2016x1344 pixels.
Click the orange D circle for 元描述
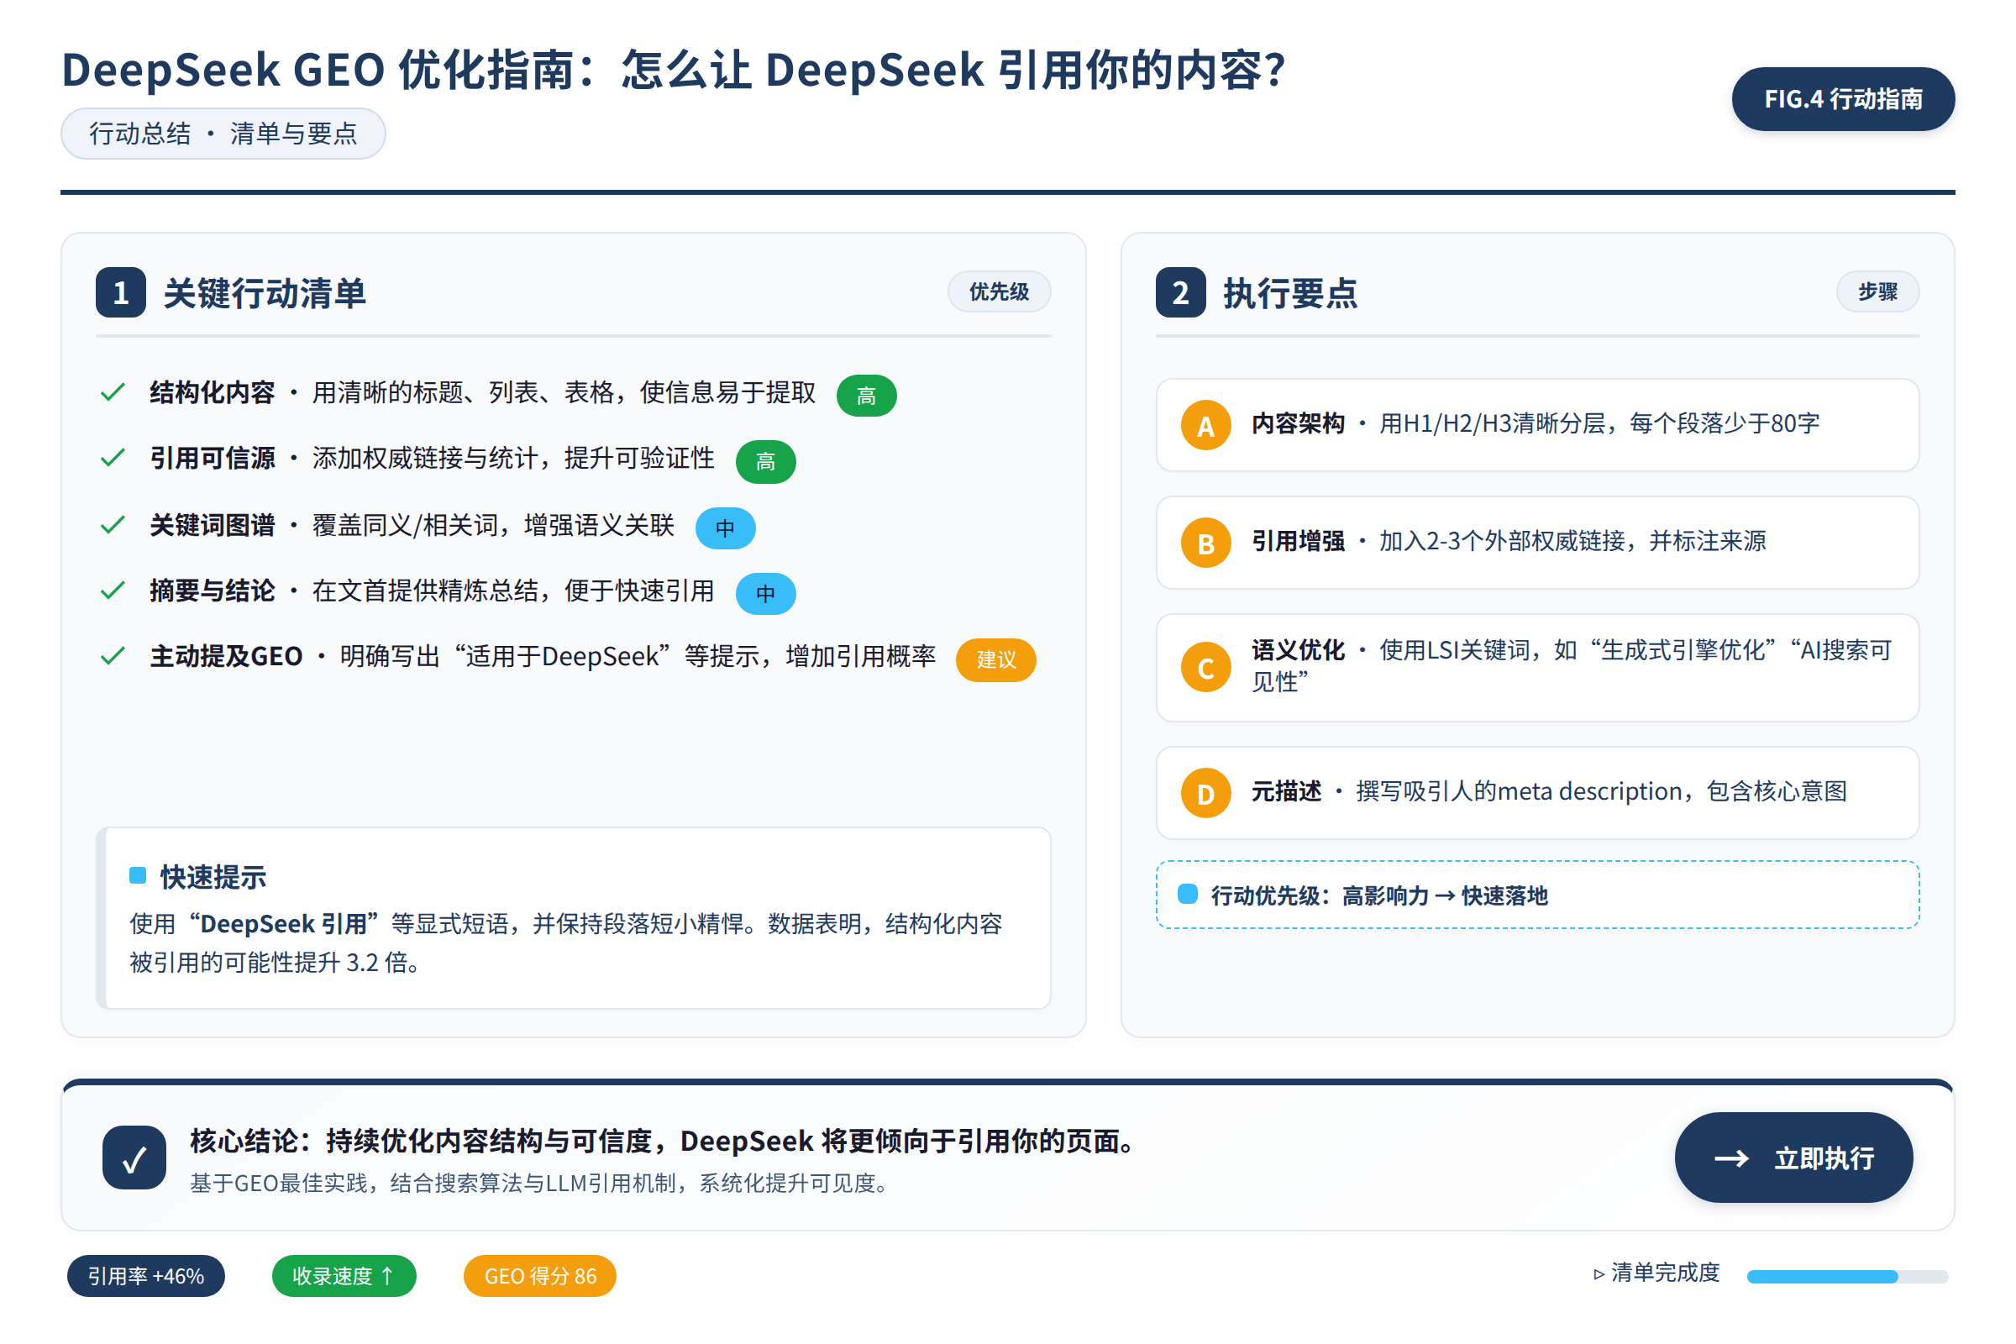1206,793
